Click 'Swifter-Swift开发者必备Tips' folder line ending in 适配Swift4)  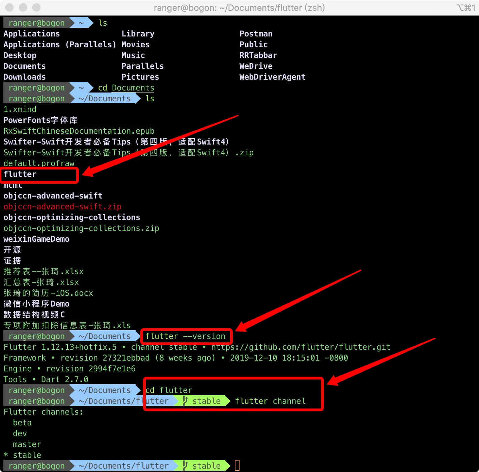116,142
